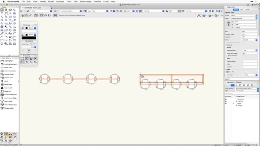Image resolution: width=260 pixels, height=146 pixels.
Task: Switch to Data tab in Object Info
Action: coord(242,10)
